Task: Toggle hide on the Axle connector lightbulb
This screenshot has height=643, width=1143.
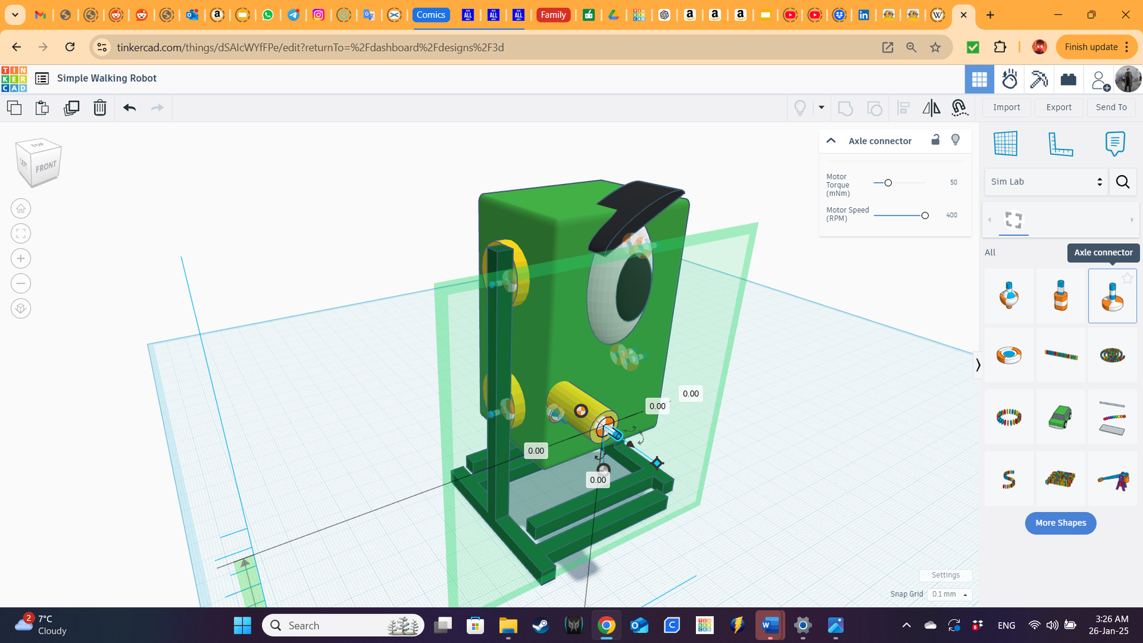Action: click(956, 140)
